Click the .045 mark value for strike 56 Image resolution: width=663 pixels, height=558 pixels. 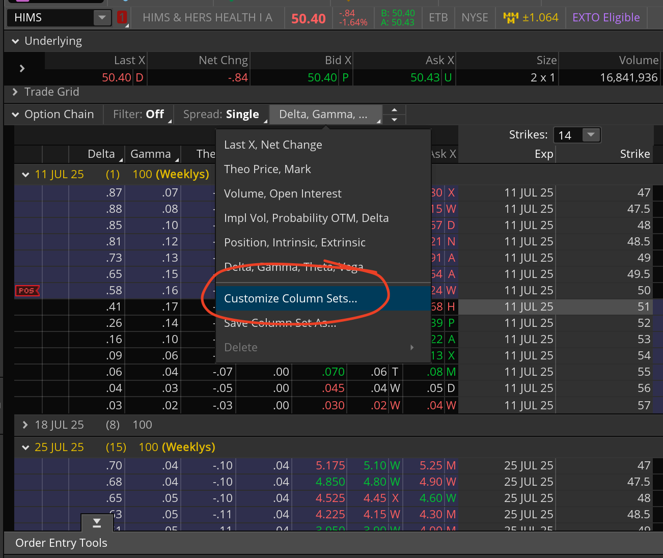[334, 388]
